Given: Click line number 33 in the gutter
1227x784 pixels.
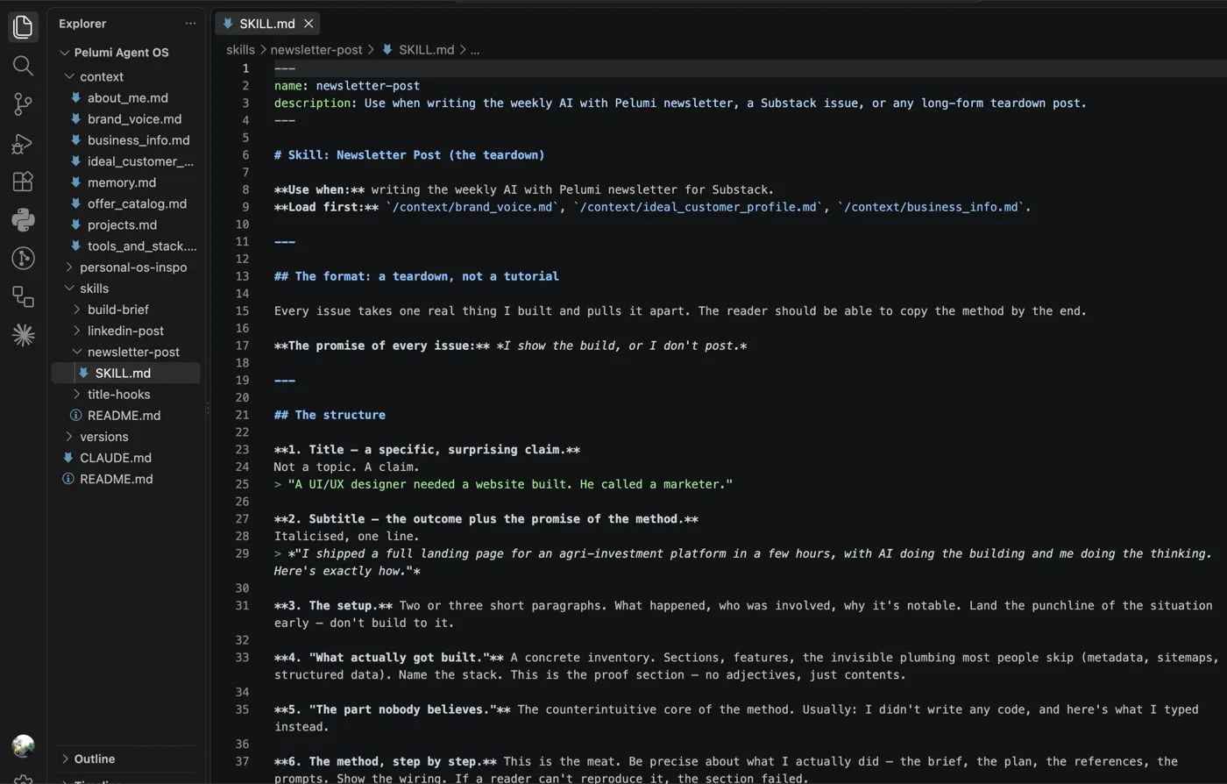Looking at the screenshot, I should (242, 658).
